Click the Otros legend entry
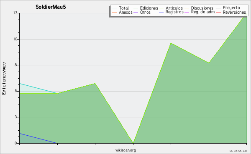This screenshot has width=251, height=154. [142, 12]
